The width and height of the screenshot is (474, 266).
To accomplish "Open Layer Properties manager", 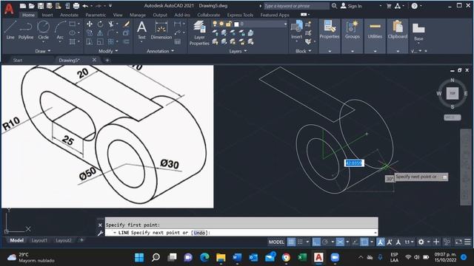I will (199, 33).
